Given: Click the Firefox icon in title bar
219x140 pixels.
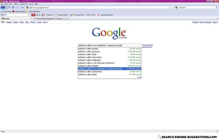Looking at the screenshot, I should tap(1, 1).
